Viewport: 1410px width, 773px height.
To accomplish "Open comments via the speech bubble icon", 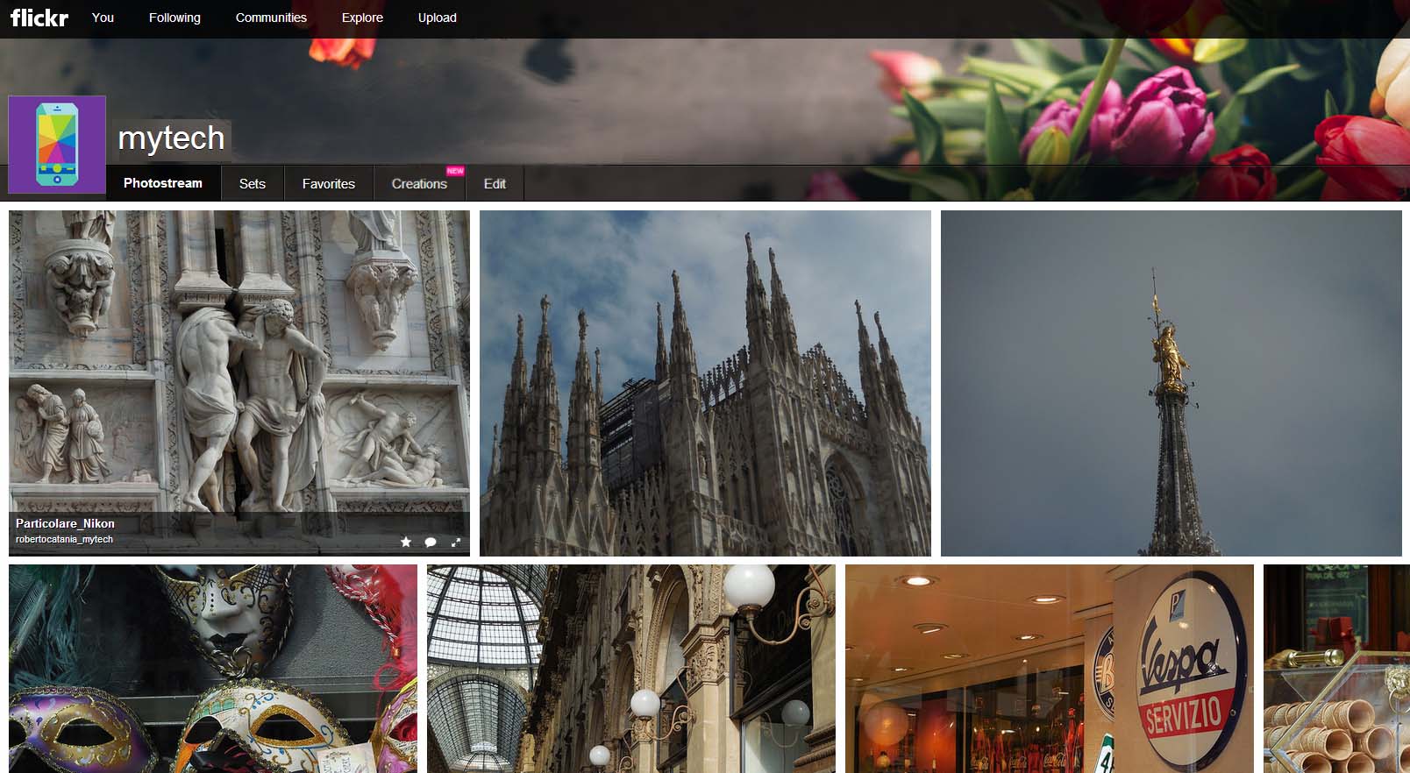I will tap(431, 542).
